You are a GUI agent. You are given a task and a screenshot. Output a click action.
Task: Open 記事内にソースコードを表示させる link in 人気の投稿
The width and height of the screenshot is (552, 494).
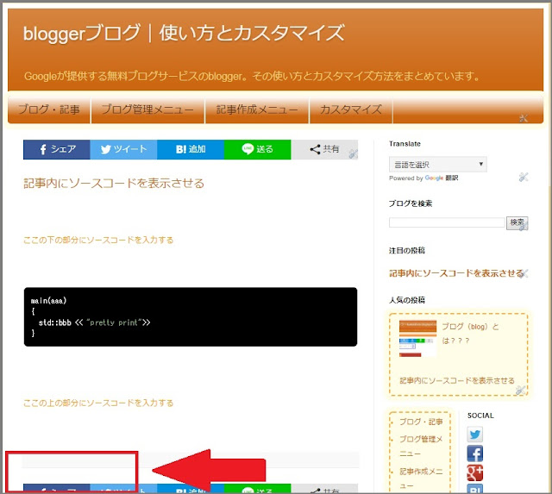tap(457, 381)
